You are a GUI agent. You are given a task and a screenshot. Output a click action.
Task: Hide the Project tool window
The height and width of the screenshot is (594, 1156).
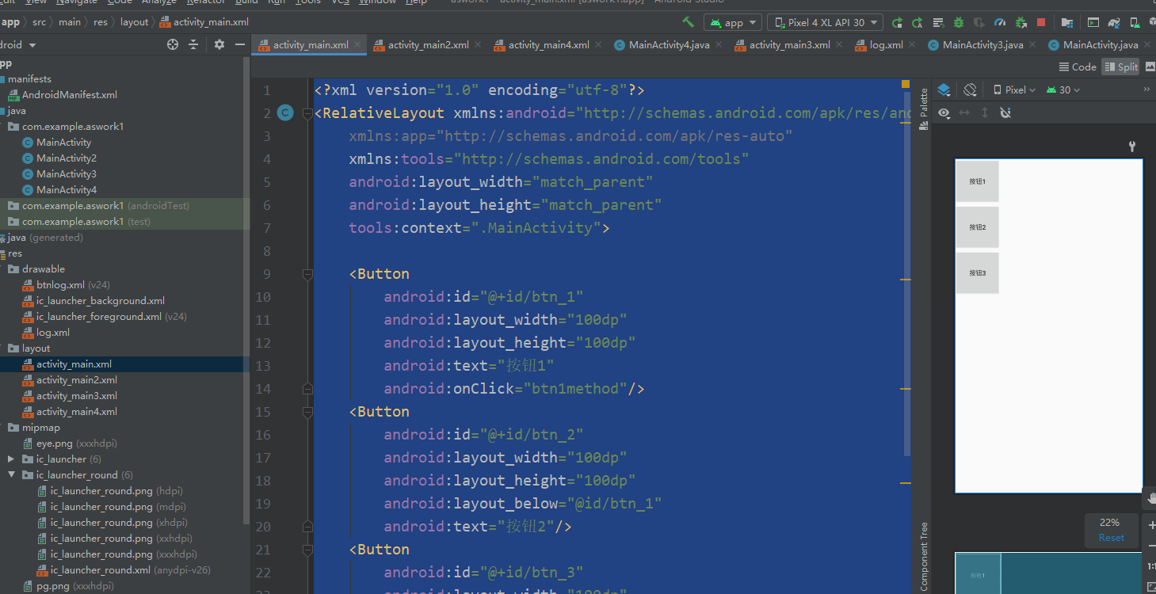coord(240,45)
